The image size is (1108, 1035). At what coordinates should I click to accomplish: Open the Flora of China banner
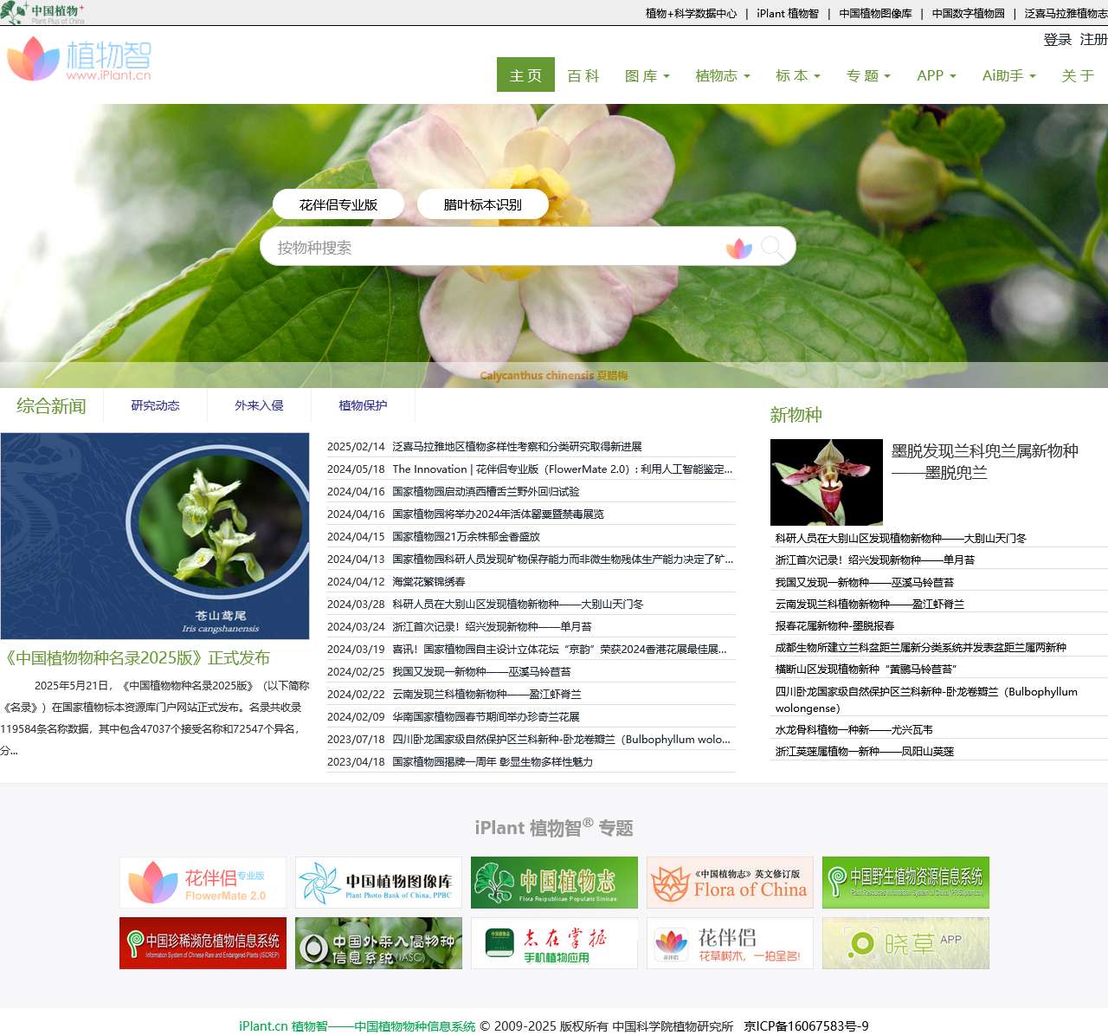pyautogui.click(x=730, y=883)
